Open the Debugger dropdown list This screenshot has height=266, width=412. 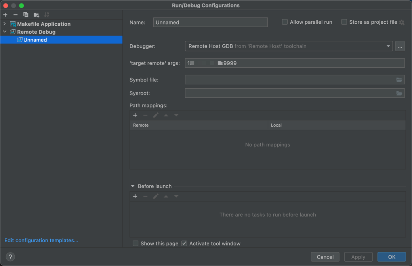pos(388,46)
